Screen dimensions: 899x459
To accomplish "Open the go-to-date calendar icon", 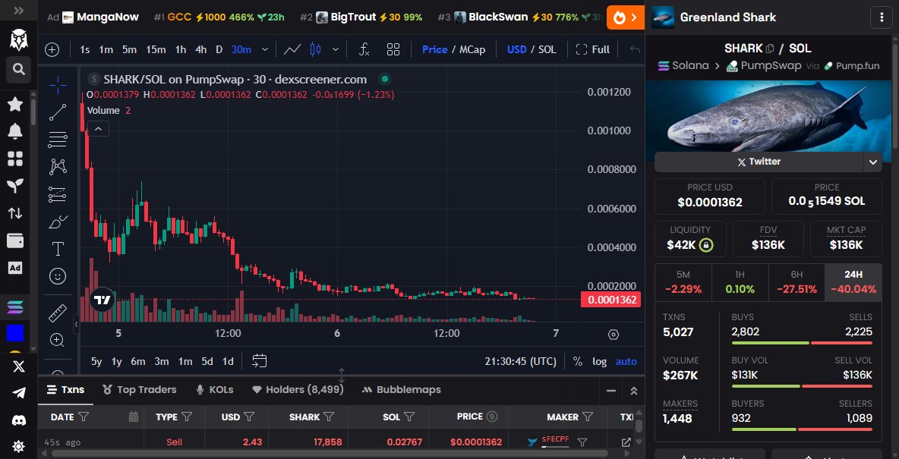I will click(260, 361).
